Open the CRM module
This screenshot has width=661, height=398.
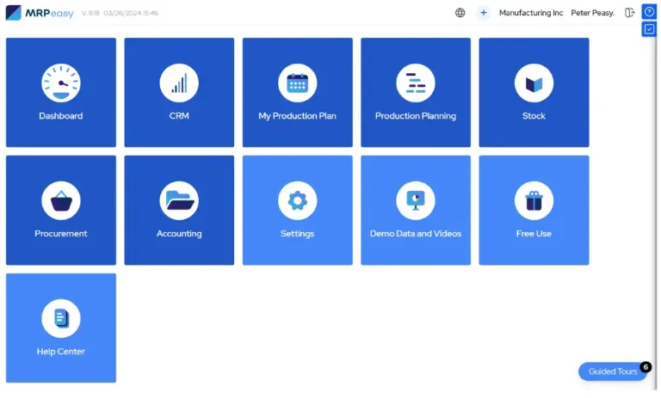coord(179,92)
